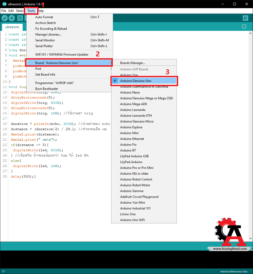Choose the Arduino Esplora board
253x274 pixels.
click(x=144, y=127)
